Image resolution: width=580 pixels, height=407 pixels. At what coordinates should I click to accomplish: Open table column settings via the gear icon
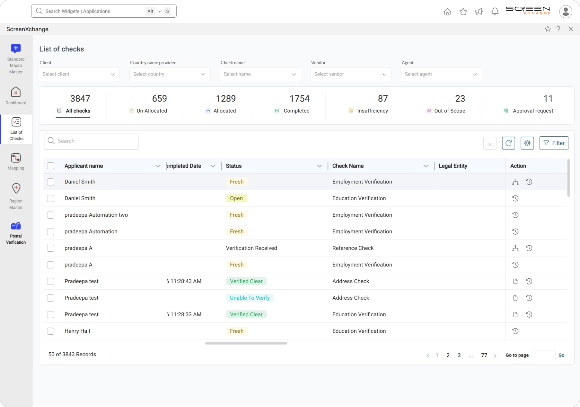(527, 143)
